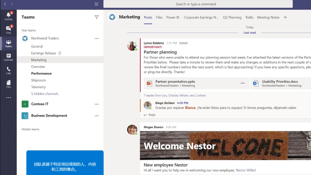The height and width of the screenshot is (175, 311).
Task: Click Diego Siciliani's avatar
Action: (x=148, y=105)
